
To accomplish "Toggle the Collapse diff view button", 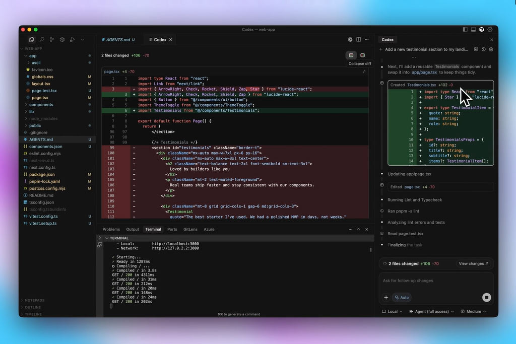I will (x=351, y=55).
